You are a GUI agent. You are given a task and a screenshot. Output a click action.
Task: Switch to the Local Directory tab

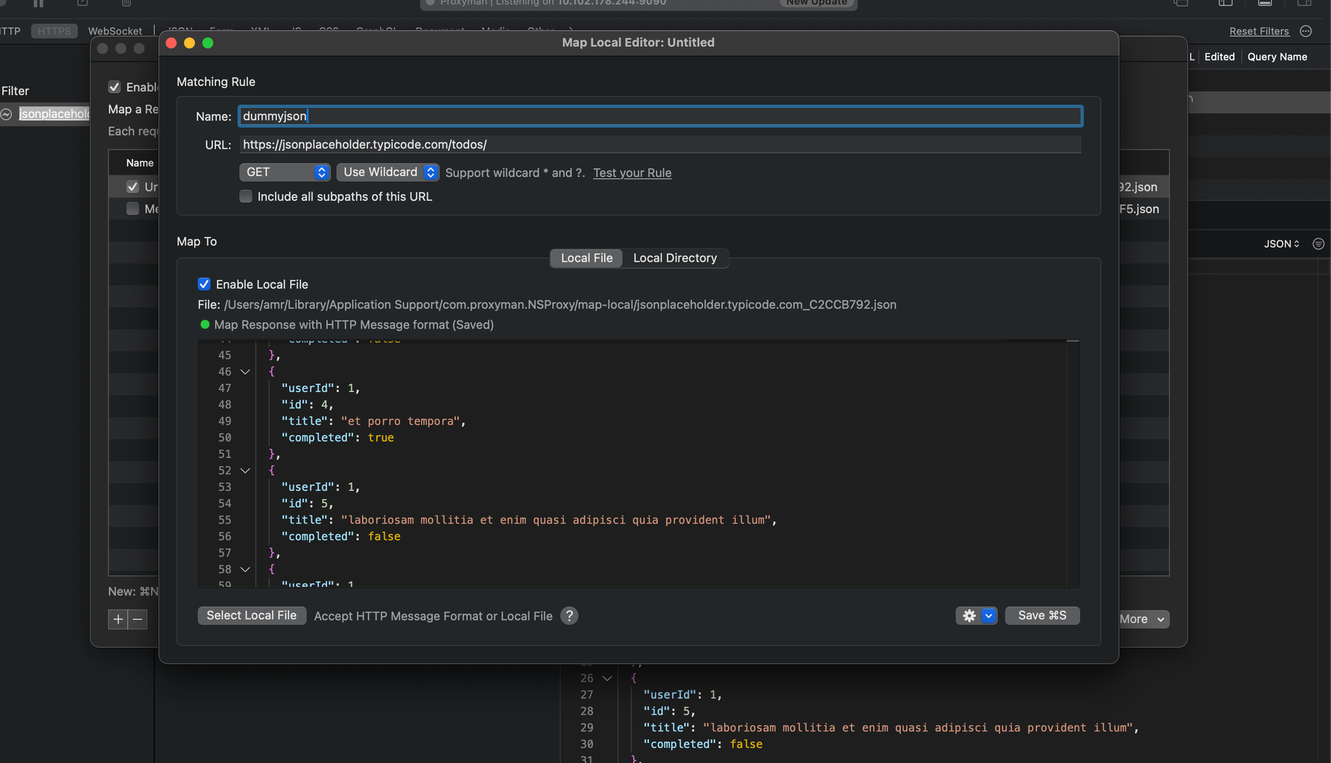675,258
